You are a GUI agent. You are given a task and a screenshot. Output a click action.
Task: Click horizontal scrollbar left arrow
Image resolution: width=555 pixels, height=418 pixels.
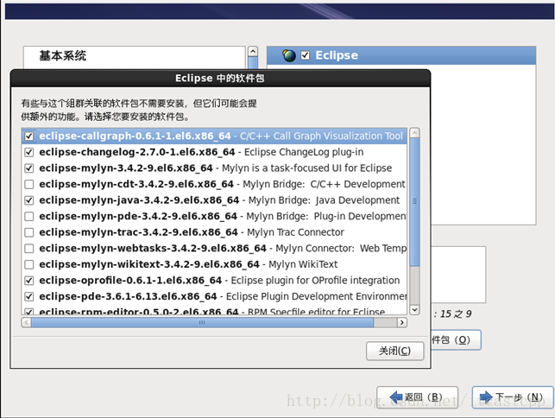coord(26,322)
